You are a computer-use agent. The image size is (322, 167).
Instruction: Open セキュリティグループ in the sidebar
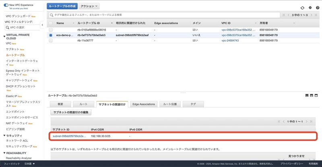point(19,146)
